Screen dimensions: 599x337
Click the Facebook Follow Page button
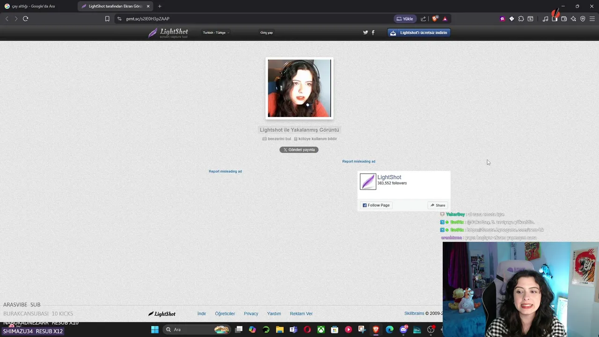click(x=376, y=205)
